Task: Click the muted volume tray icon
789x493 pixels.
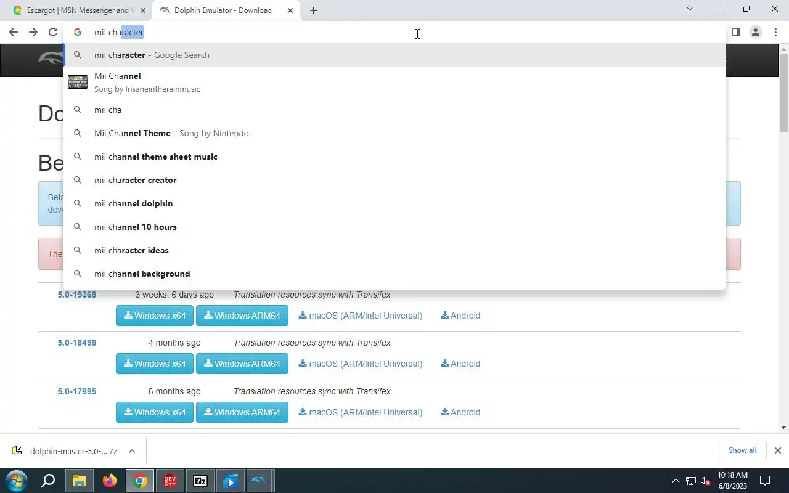Action: tap(706, 481)
